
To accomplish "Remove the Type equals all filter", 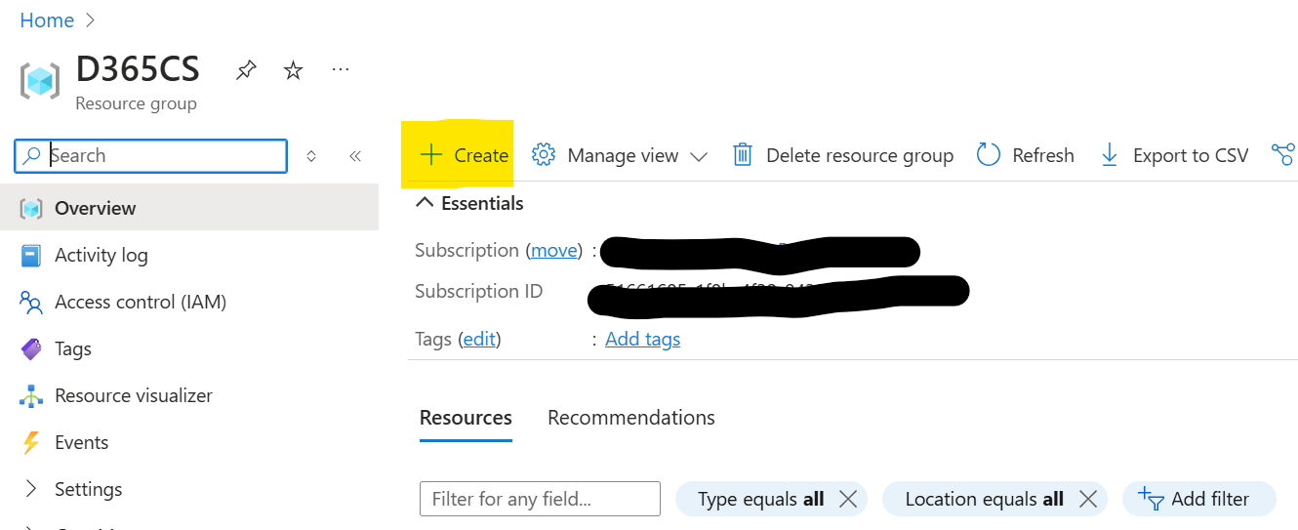I will tap(848, 499).
